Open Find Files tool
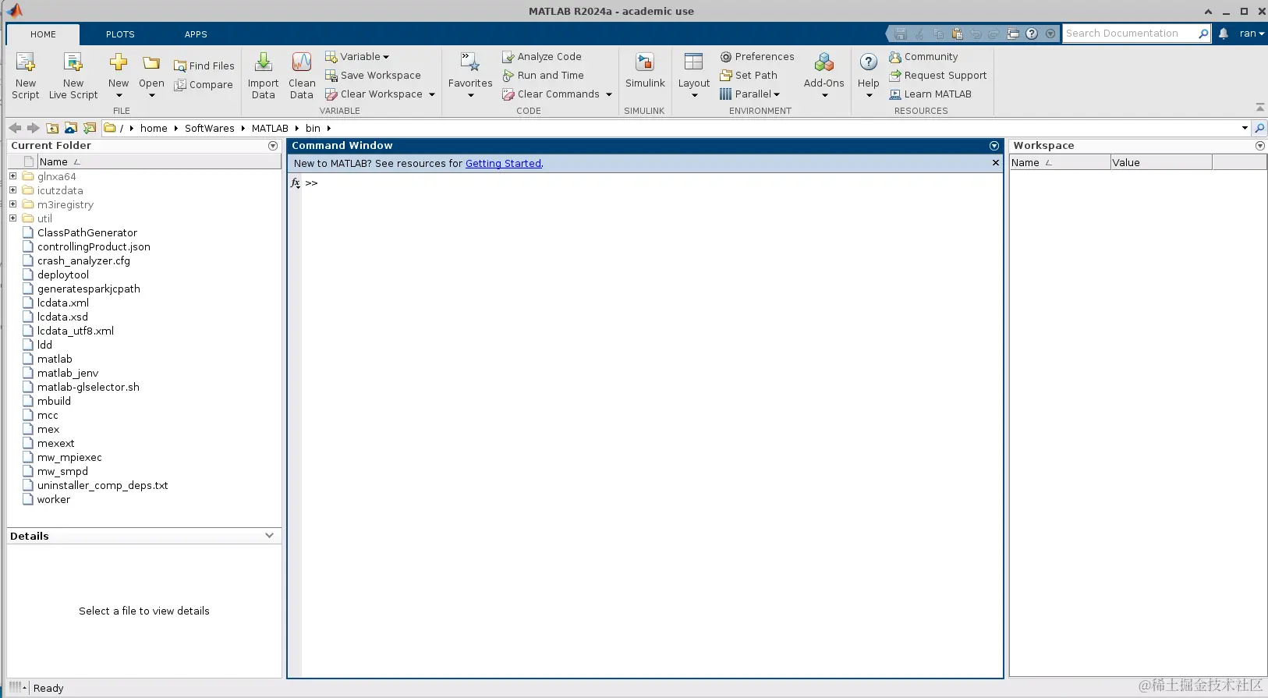 click(x=204, y=66)
